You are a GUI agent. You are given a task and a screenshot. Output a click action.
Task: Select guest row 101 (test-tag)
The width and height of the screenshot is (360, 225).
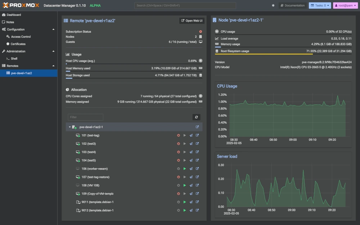(x=134, y=135)
